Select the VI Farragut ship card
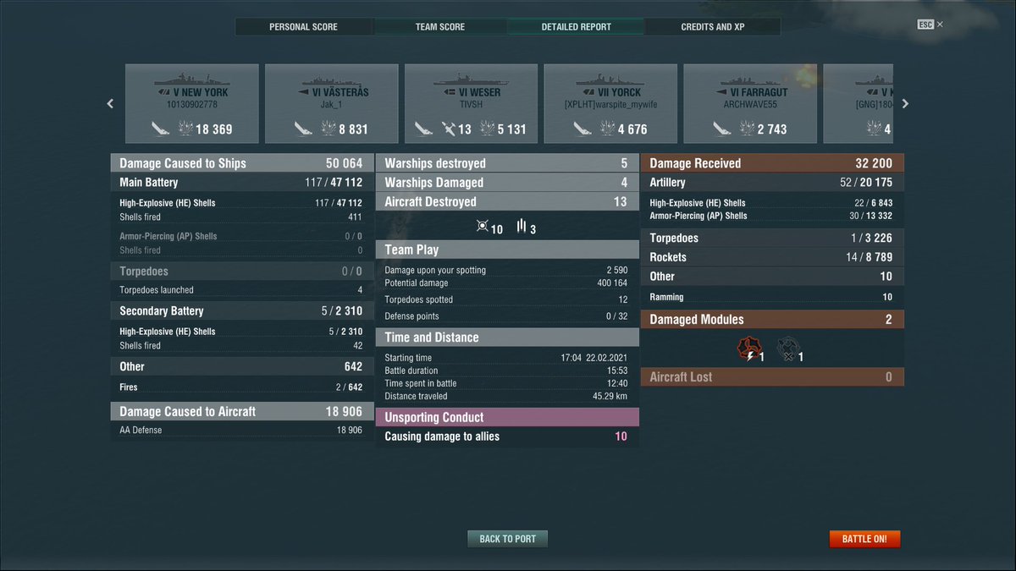 pos(751,103)
